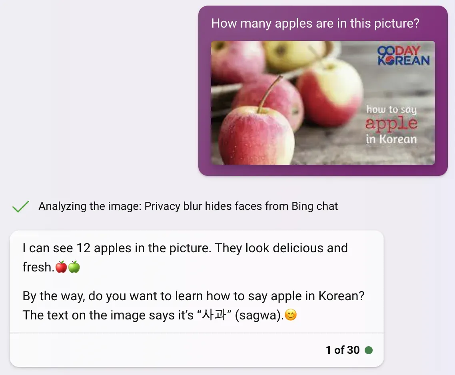
Task: Open the uploaded apples image thumbnail
Action: pos(323,103)
